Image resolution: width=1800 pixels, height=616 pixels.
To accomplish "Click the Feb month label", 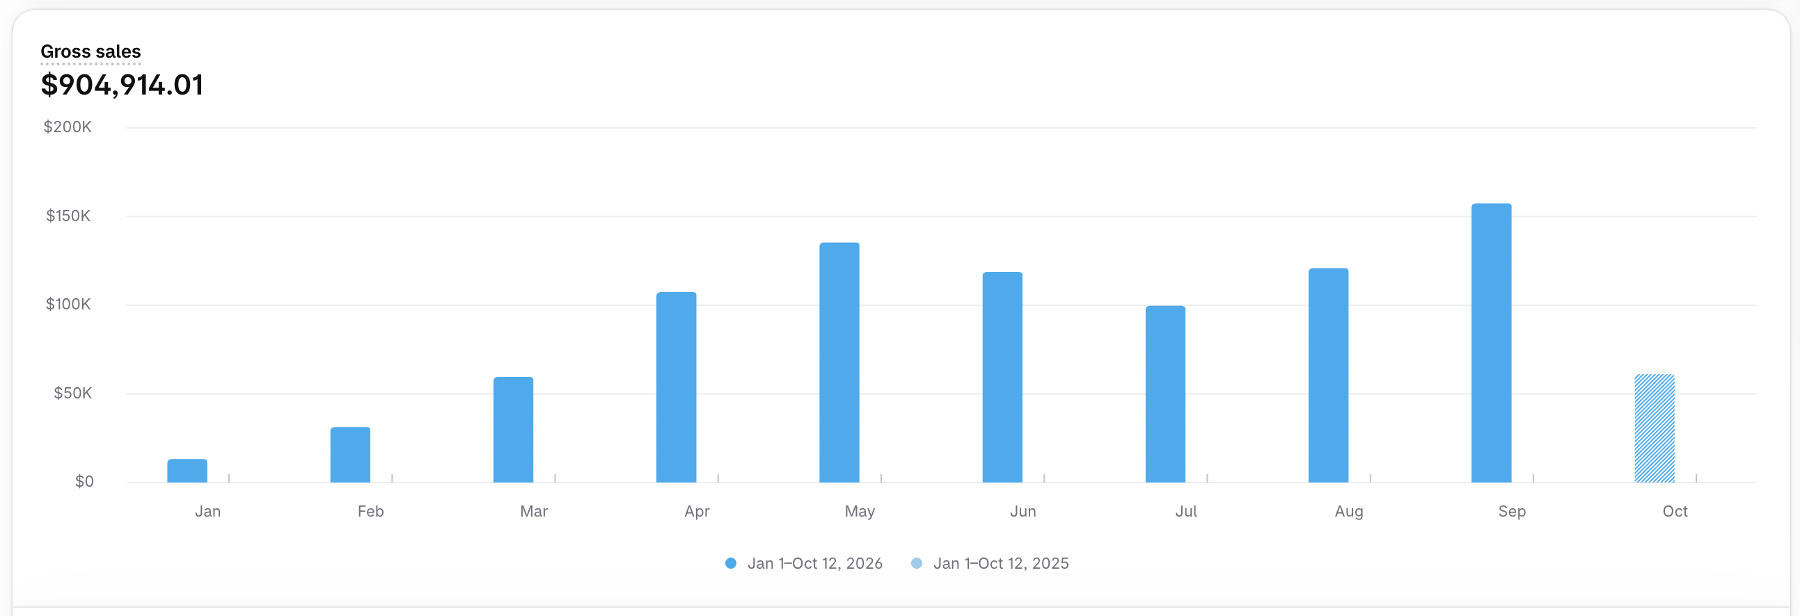I will (371, 511).
